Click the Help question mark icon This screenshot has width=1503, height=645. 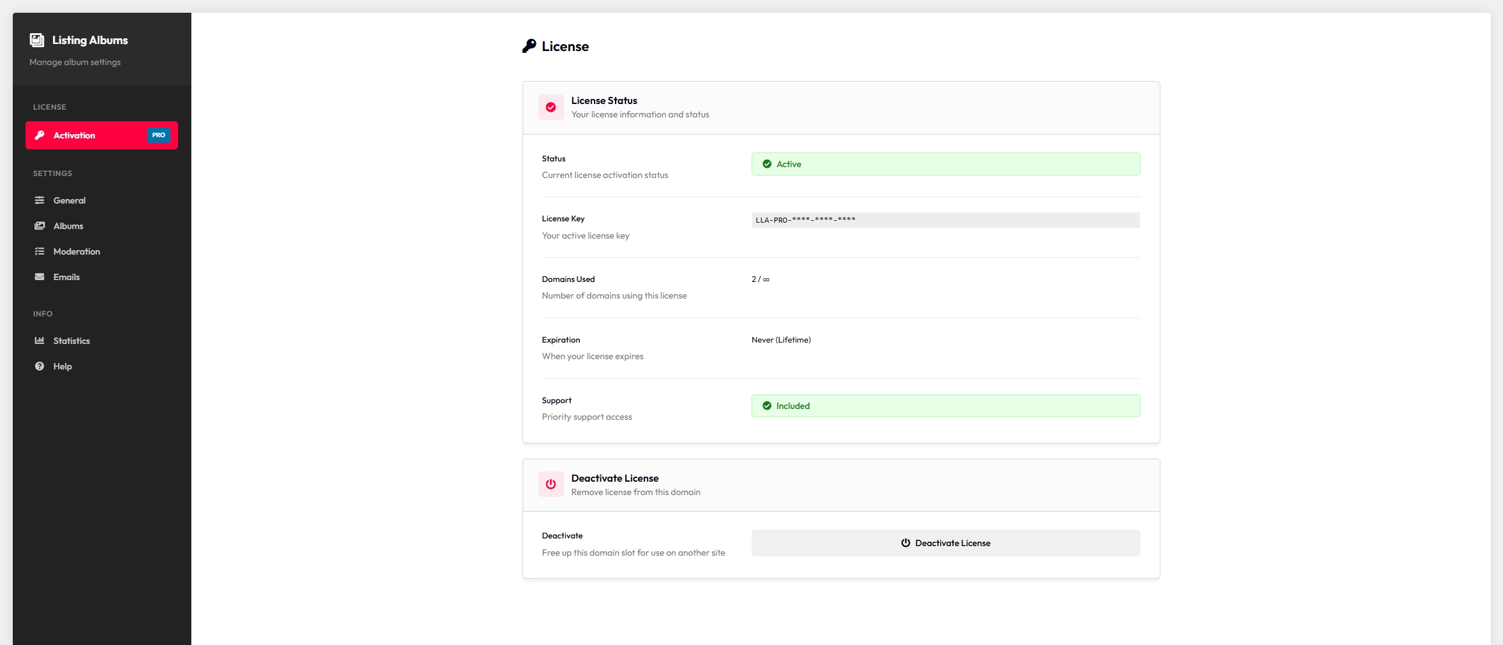pos(40,366)
